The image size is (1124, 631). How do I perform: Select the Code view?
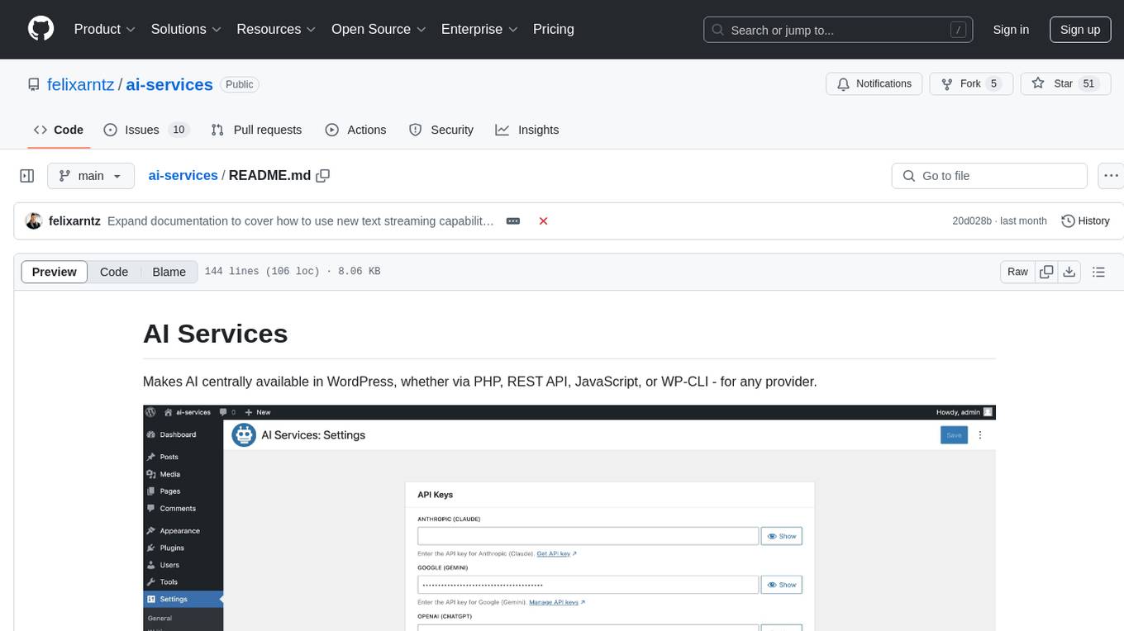(114, 272)
